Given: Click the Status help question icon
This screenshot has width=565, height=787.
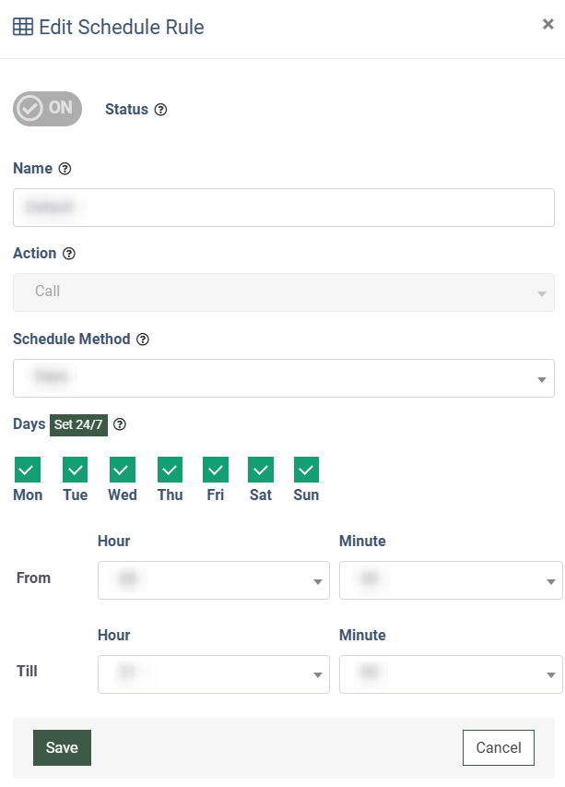Looking at the screenshot, I should [x=160, y=110].
